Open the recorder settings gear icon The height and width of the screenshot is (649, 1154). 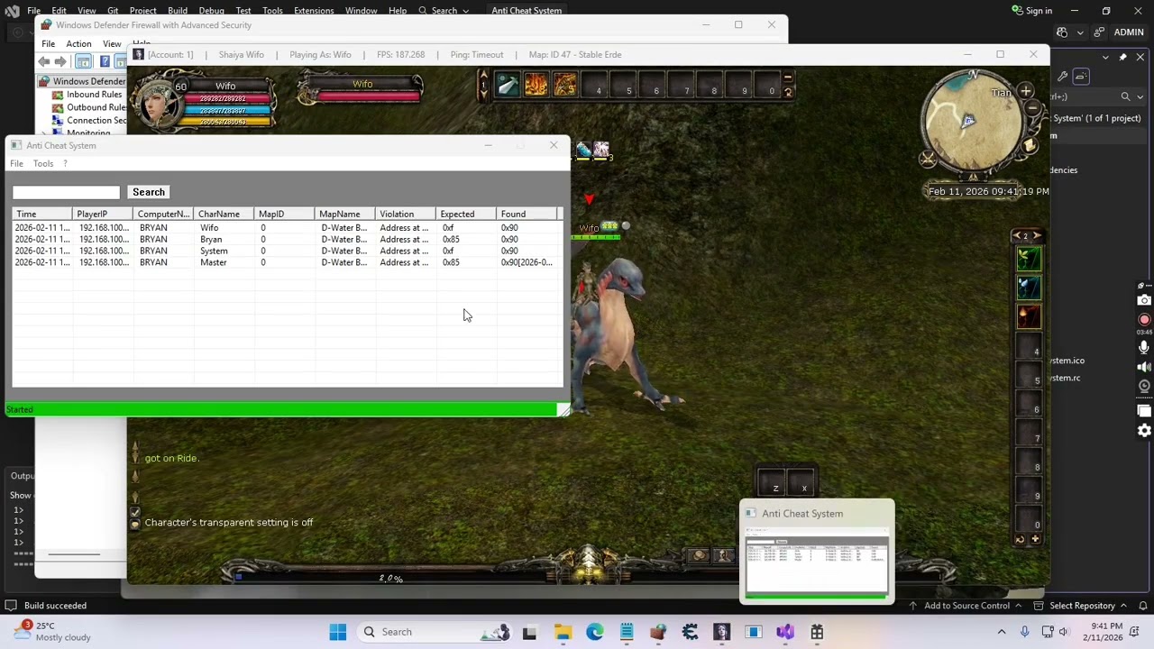pos(1144,431)
